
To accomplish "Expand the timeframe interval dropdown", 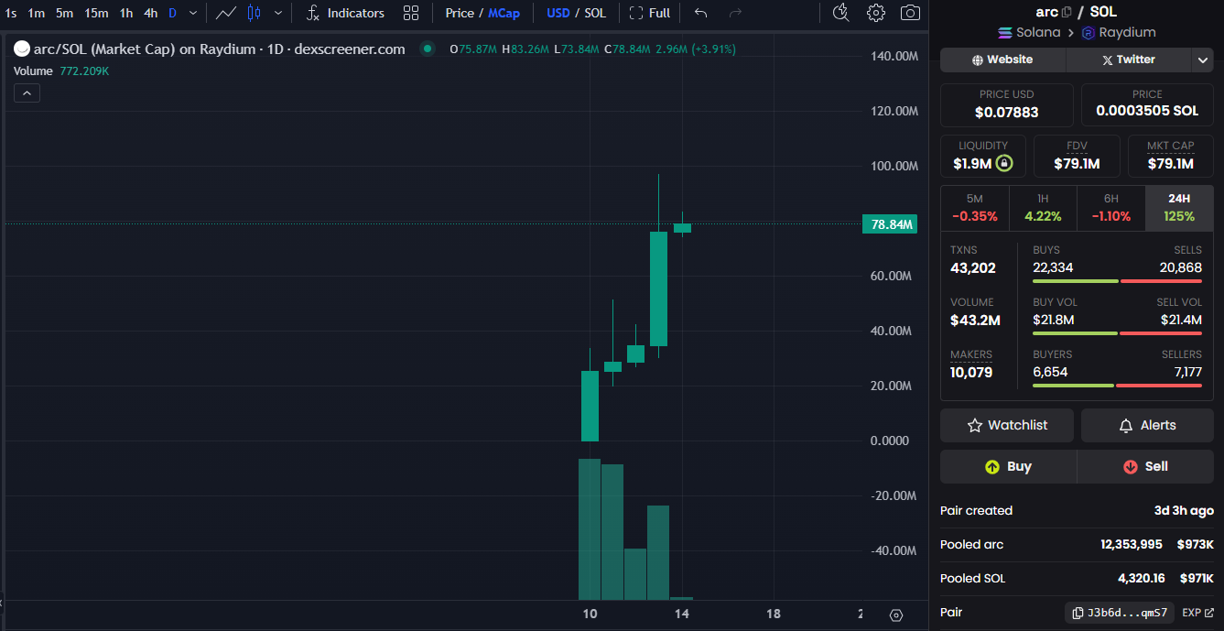I will pyautogui.click(x=192, y=13).
